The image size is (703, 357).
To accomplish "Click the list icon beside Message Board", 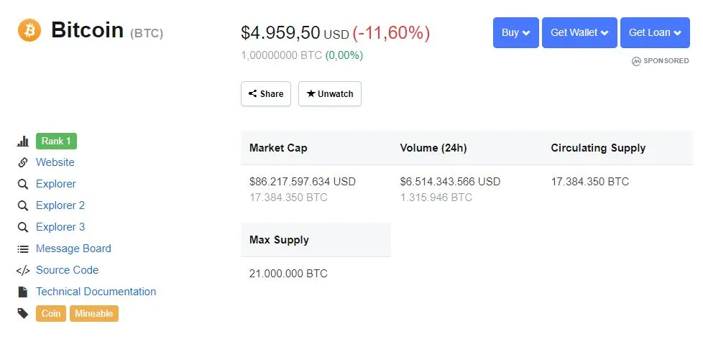I will (22, 249).
